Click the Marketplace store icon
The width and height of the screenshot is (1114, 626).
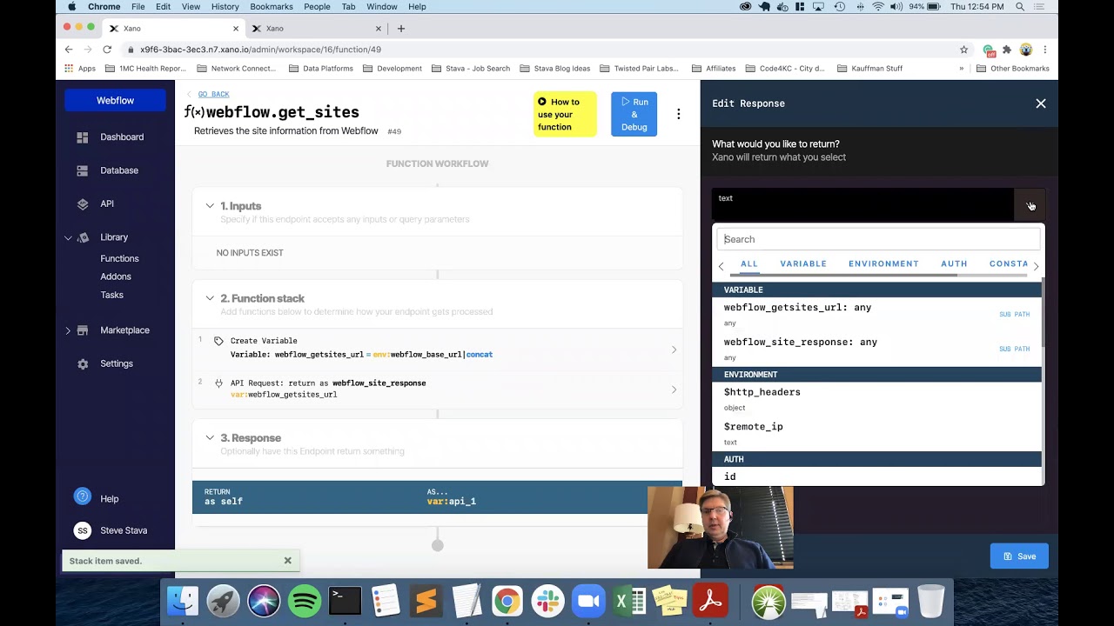(x=83, y=330)
